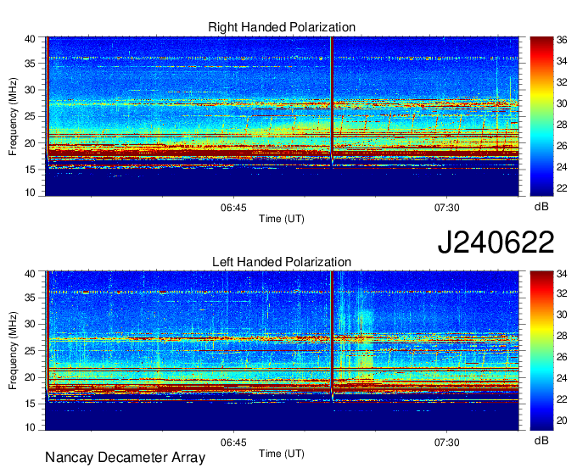The height and width of the screenshot is (468, 577).
Task: Click the color bar of the Left Handed plot
Action: 541,351
